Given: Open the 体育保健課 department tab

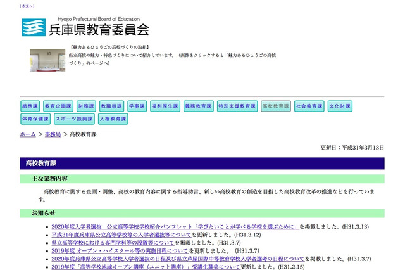Looking at the screenshot, I should tap(35, 119).
